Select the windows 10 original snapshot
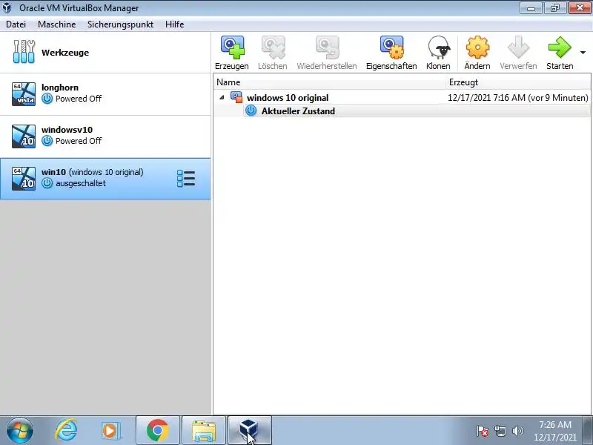This screenshot has width=593, height=445. coord(288,98)
